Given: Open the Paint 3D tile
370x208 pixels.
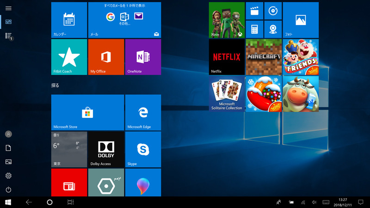Looking at the screenshot, I should pyautogui.click(x=143, y=183).
